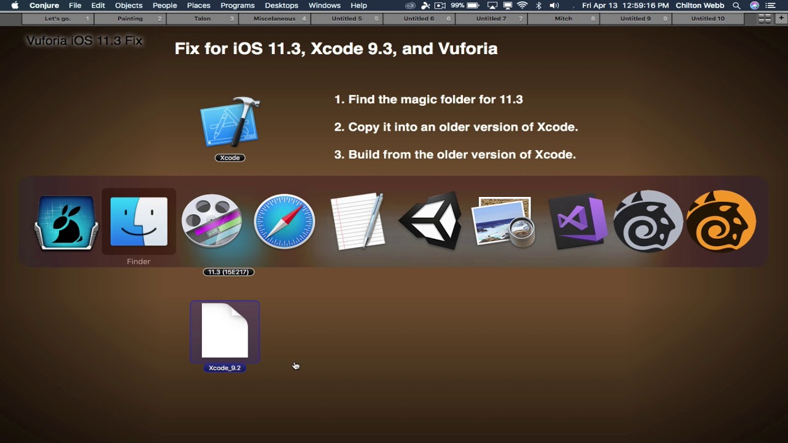Screen dimensions: 788x443
Task: Click the volume speaker icon
Action: 554,6
